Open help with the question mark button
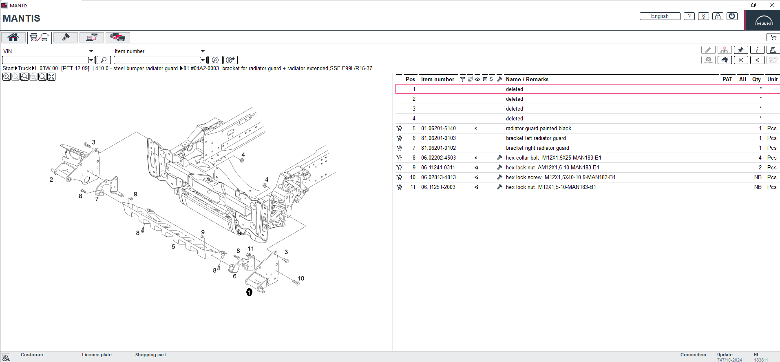 [x=689, y=16]
